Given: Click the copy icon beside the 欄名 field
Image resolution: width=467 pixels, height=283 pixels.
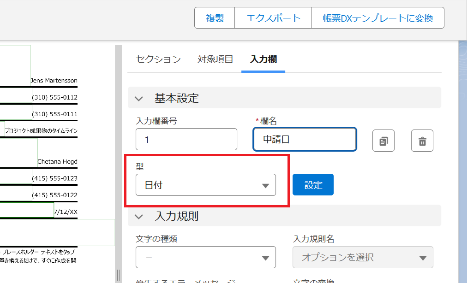Looking at the screenshot, I should click(383, 140).
